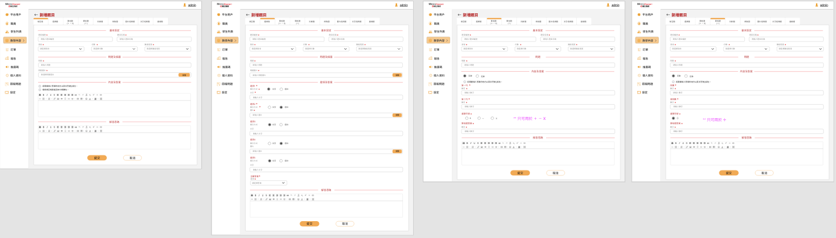Image resolution: width=836 pixels, height=238 pixels.
Task: Select the × operator radio in third window
Action: coord(492,118)
